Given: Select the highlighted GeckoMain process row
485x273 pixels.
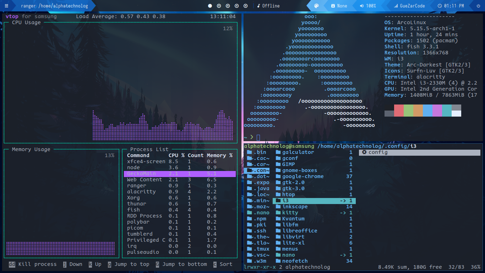Looking at the screenshot, I should (x=180, y=173).
